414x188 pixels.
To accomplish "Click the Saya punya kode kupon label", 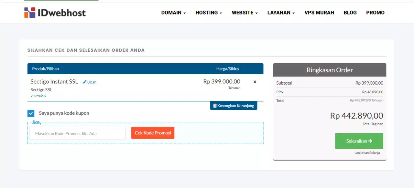I will 64,113.
